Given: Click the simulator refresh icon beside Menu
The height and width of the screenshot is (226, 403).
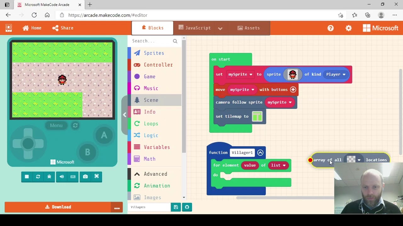Looking at the screenshot, I should point(75,126).
